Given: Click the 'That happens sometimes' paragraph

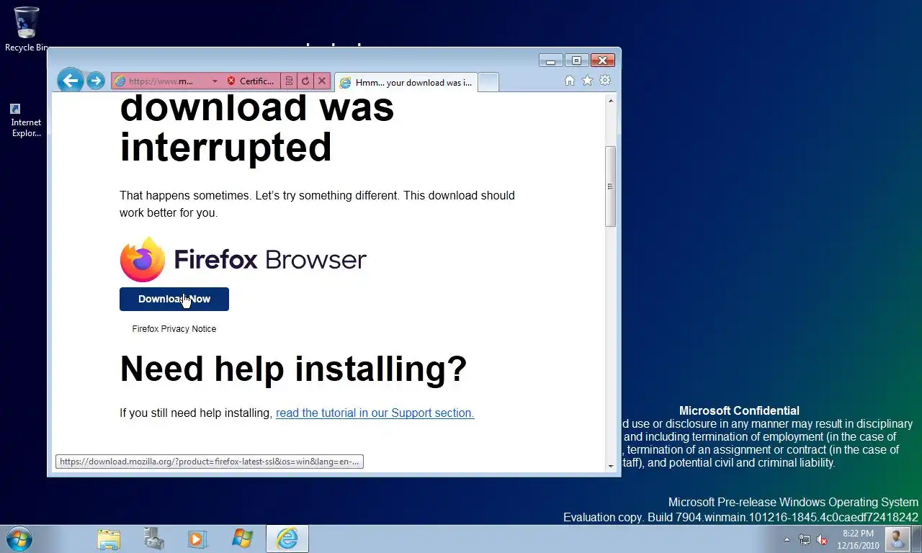Looking at the screenshot, I should 317,204.
